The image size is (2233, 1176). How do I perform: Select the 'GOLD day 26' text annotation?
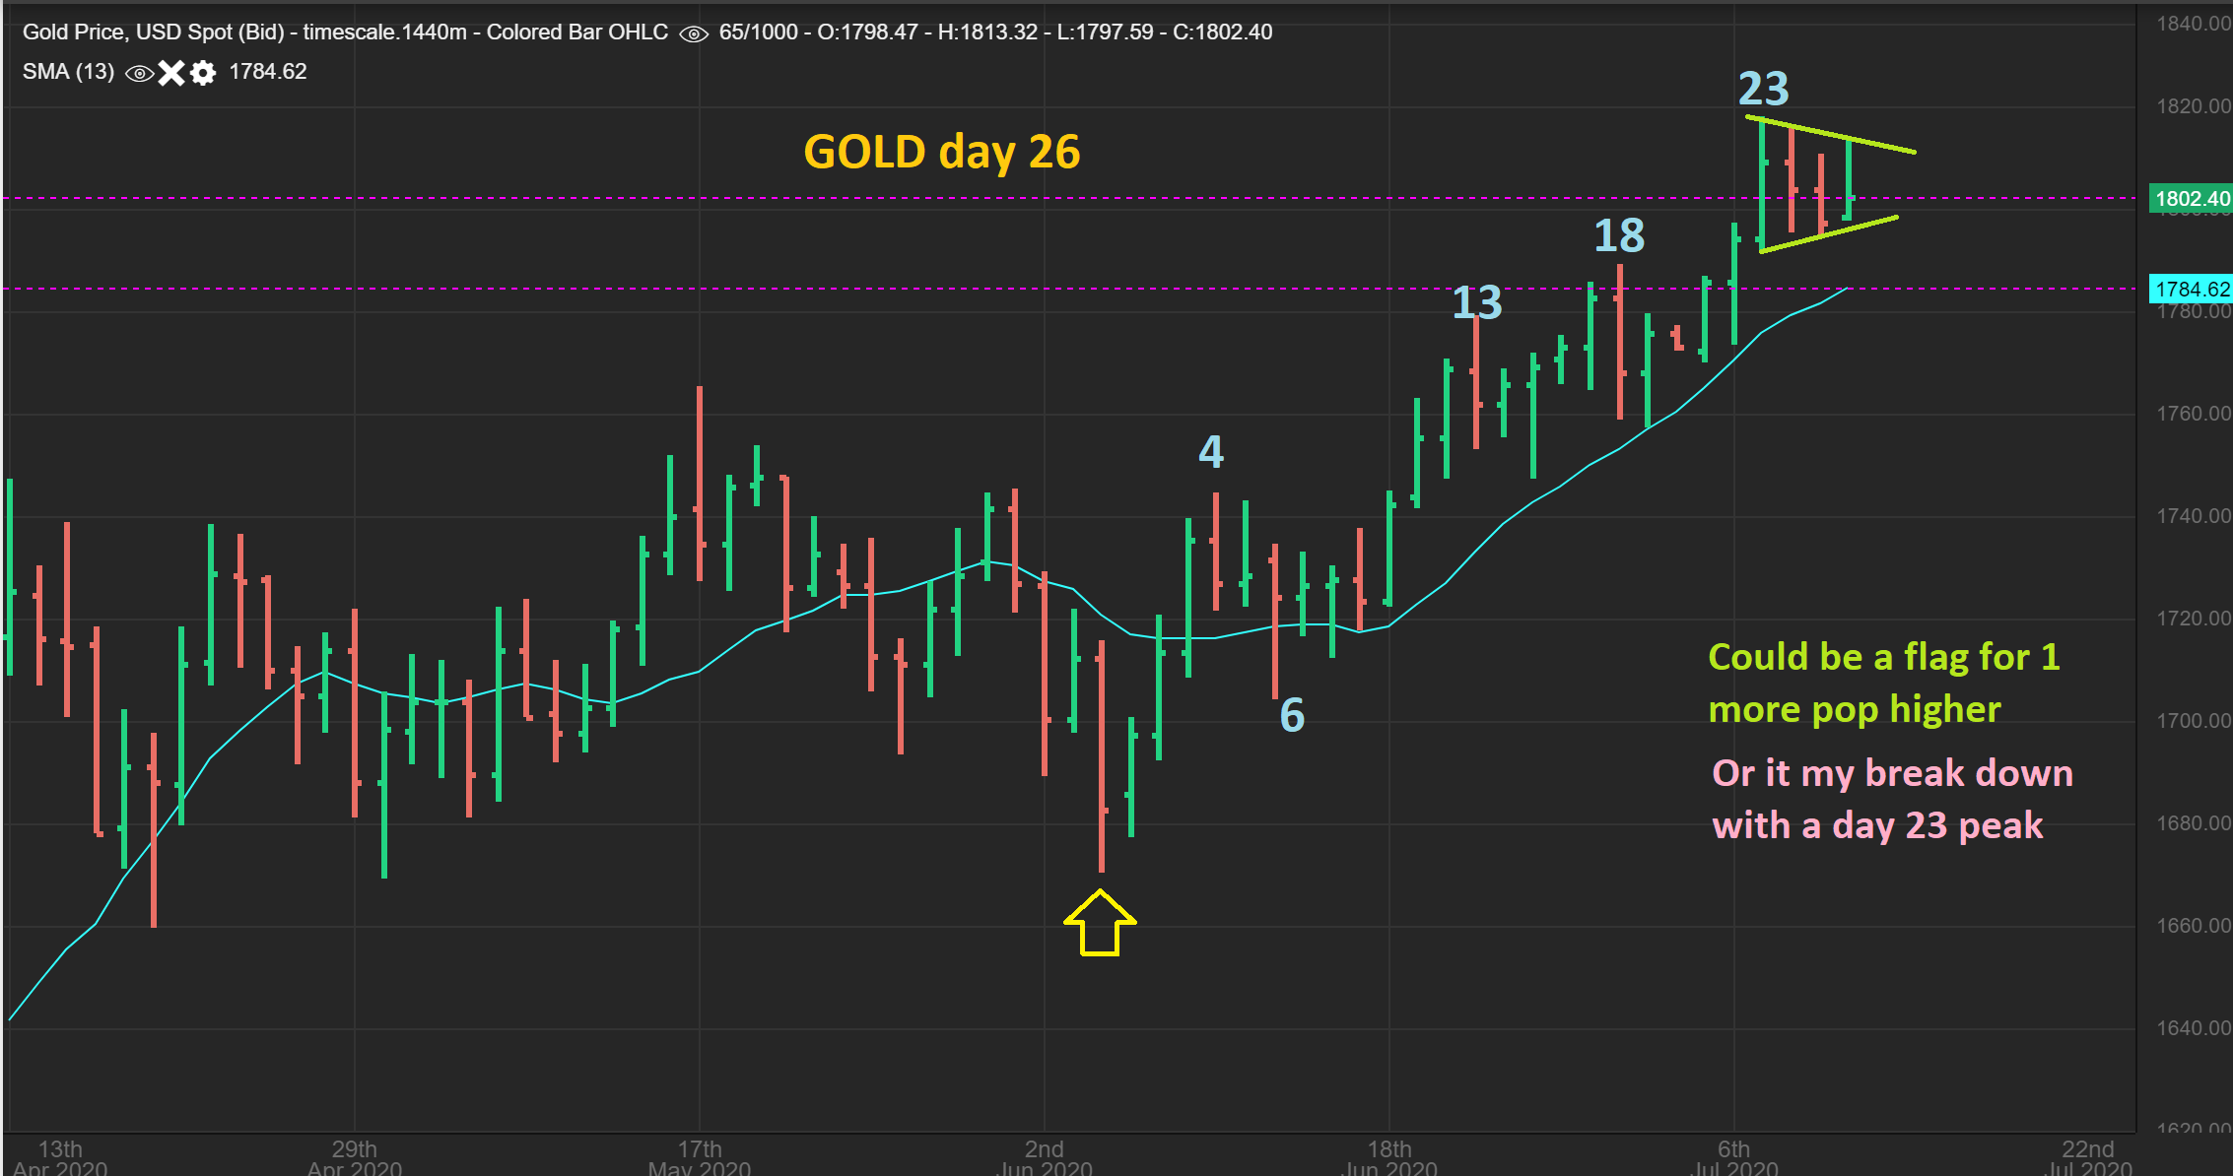[941, 153]
